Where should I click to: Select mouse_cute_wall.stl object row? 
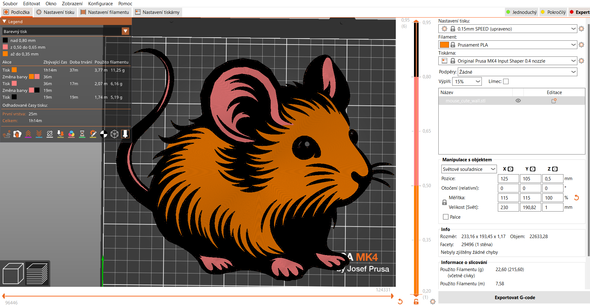click(x=512, y=101)
